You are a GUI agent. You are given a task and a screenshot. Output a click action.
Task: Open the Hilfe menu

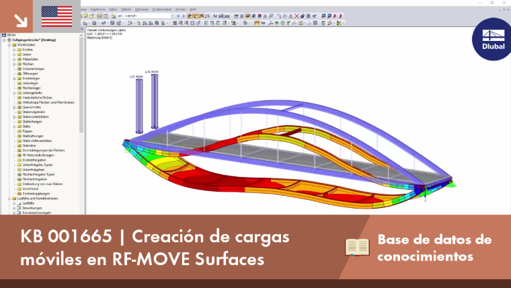click(x=193, y=9)
